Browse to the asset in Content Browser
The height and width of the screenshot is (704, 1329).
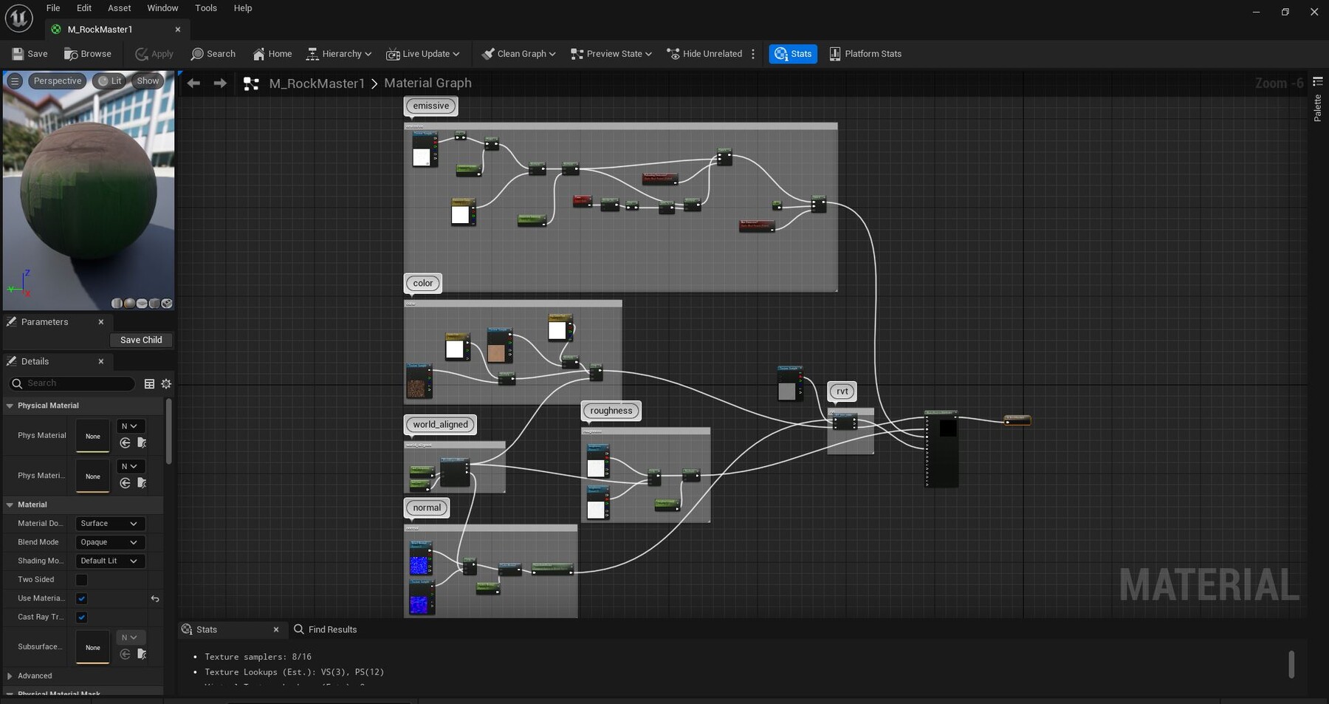click(88, 54)
